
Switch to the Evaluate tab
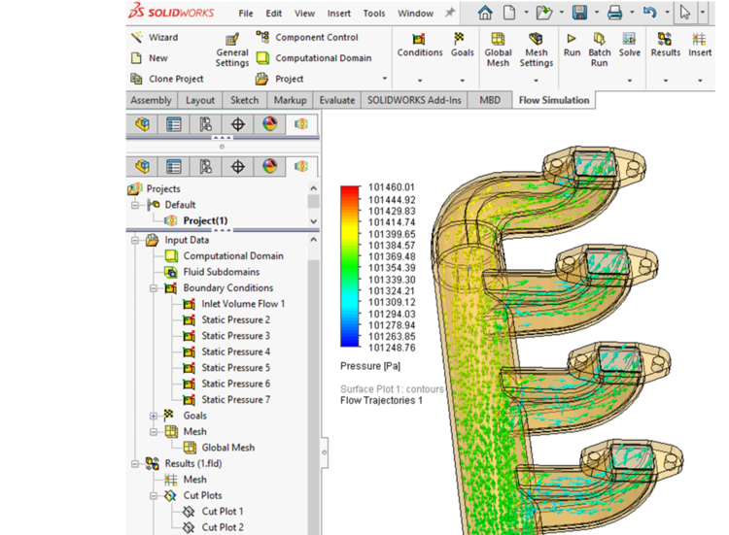click(336, 100)
